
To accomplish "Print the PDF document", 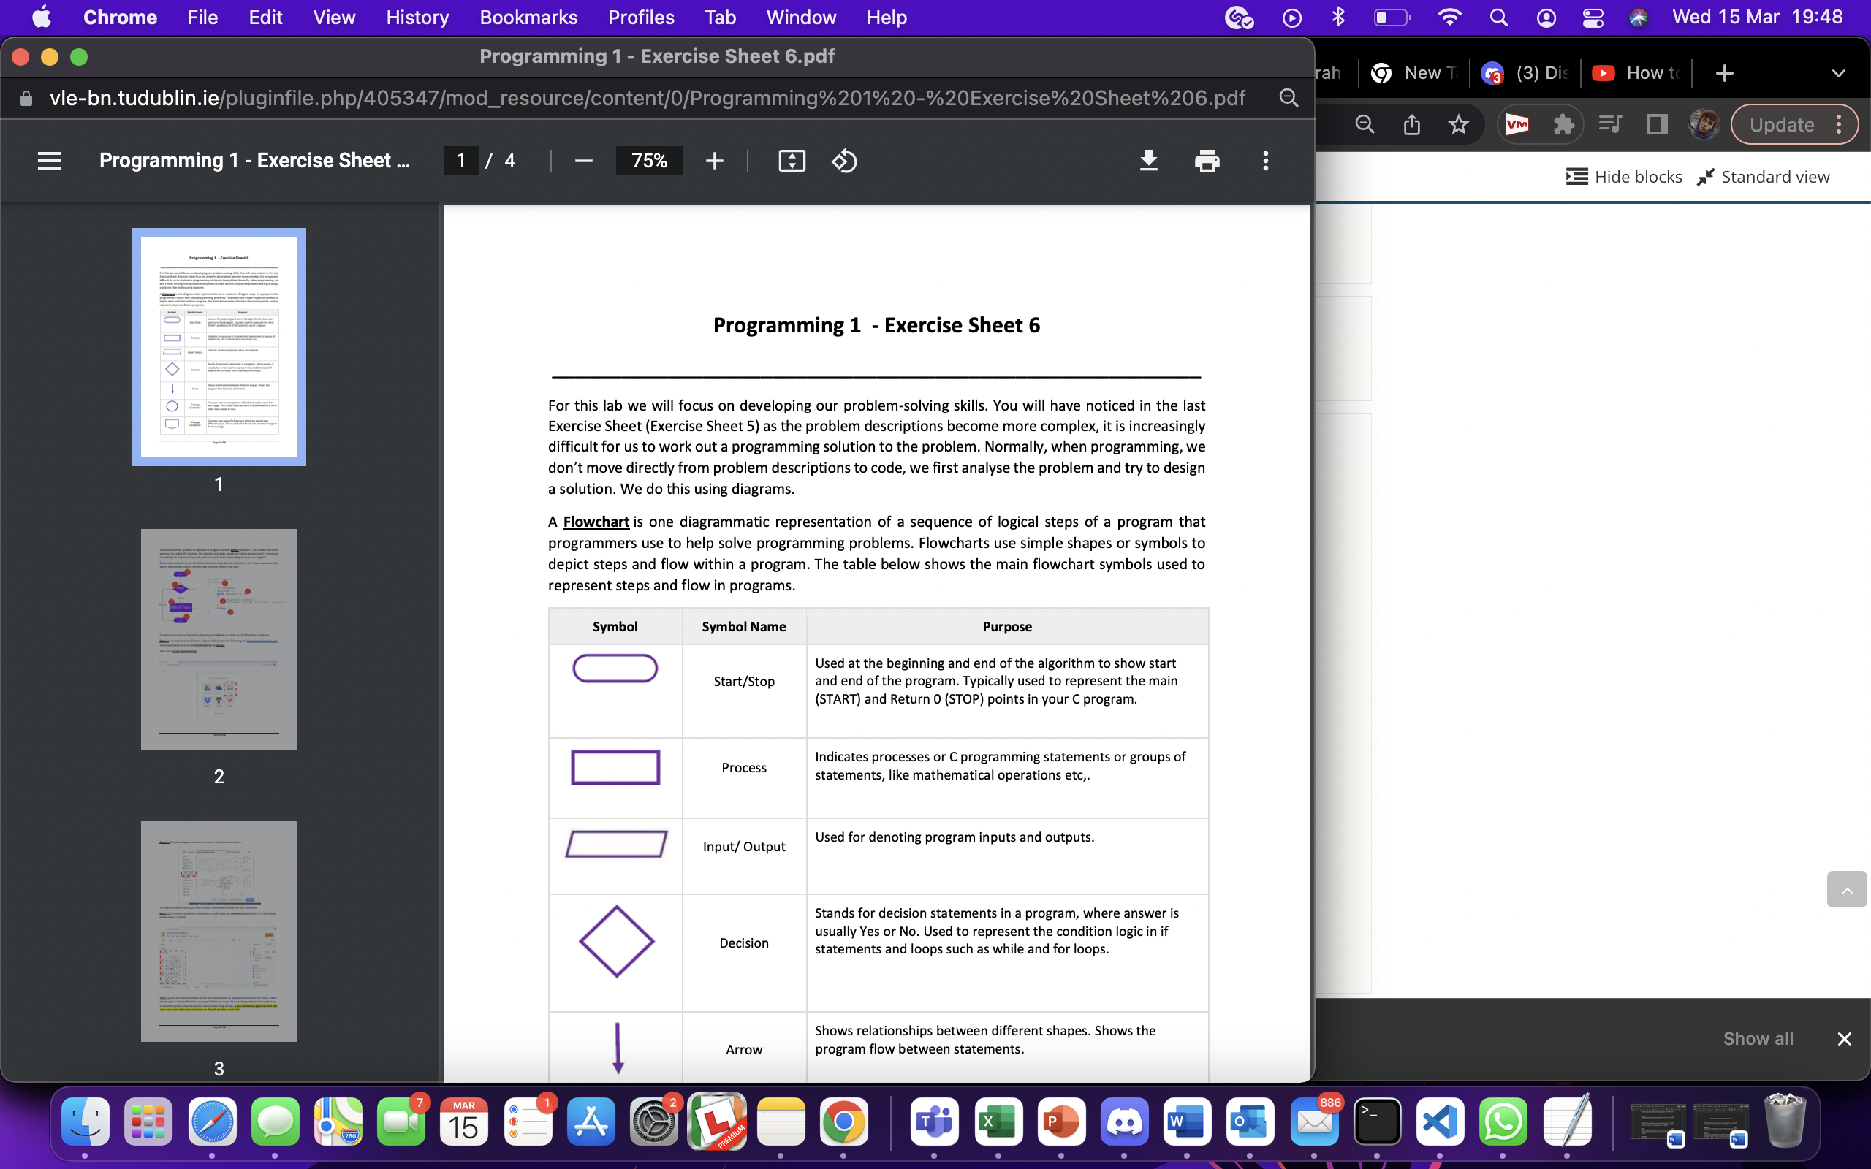I will point(1207,160).
